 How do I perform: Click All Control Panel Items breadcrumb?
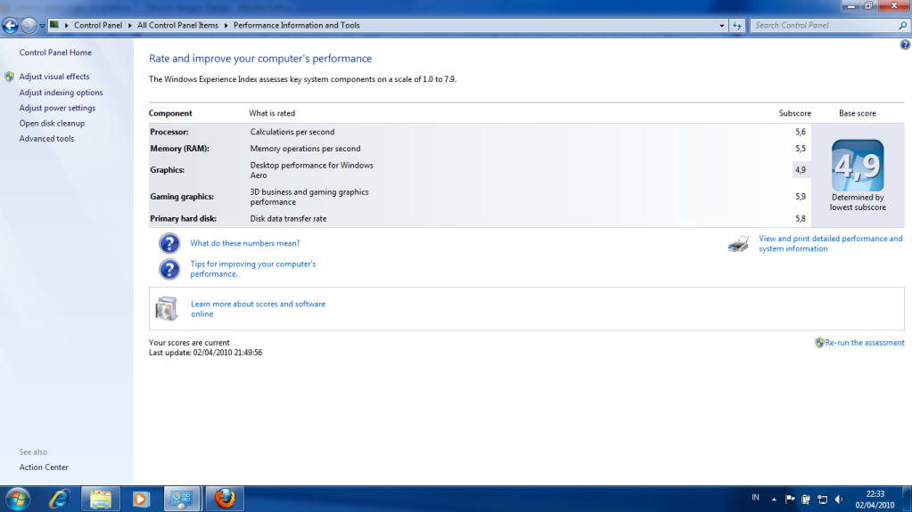[x=177, y=25]
